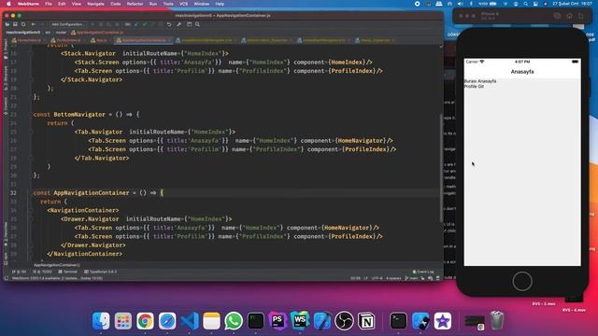Click 'const BottomNavigator' code line
Viewport: 598px width, 336px height.
(x=86, y=114)
